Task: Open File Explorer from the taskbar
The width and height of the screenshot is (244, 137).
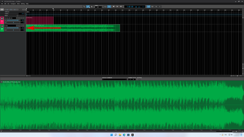Action: pos(120,135)
